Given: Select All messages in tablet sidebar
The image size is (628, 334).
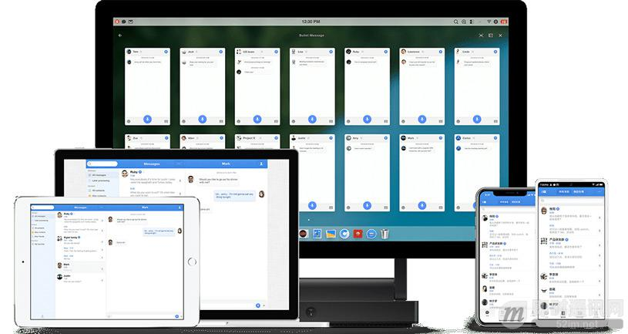Looking at the screenshot, I should point(42,216).
